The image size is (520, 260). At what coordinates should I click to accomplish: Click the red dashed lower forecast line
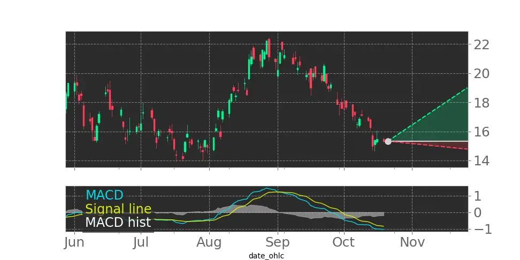pyautogui.click(x=428, y=146)
